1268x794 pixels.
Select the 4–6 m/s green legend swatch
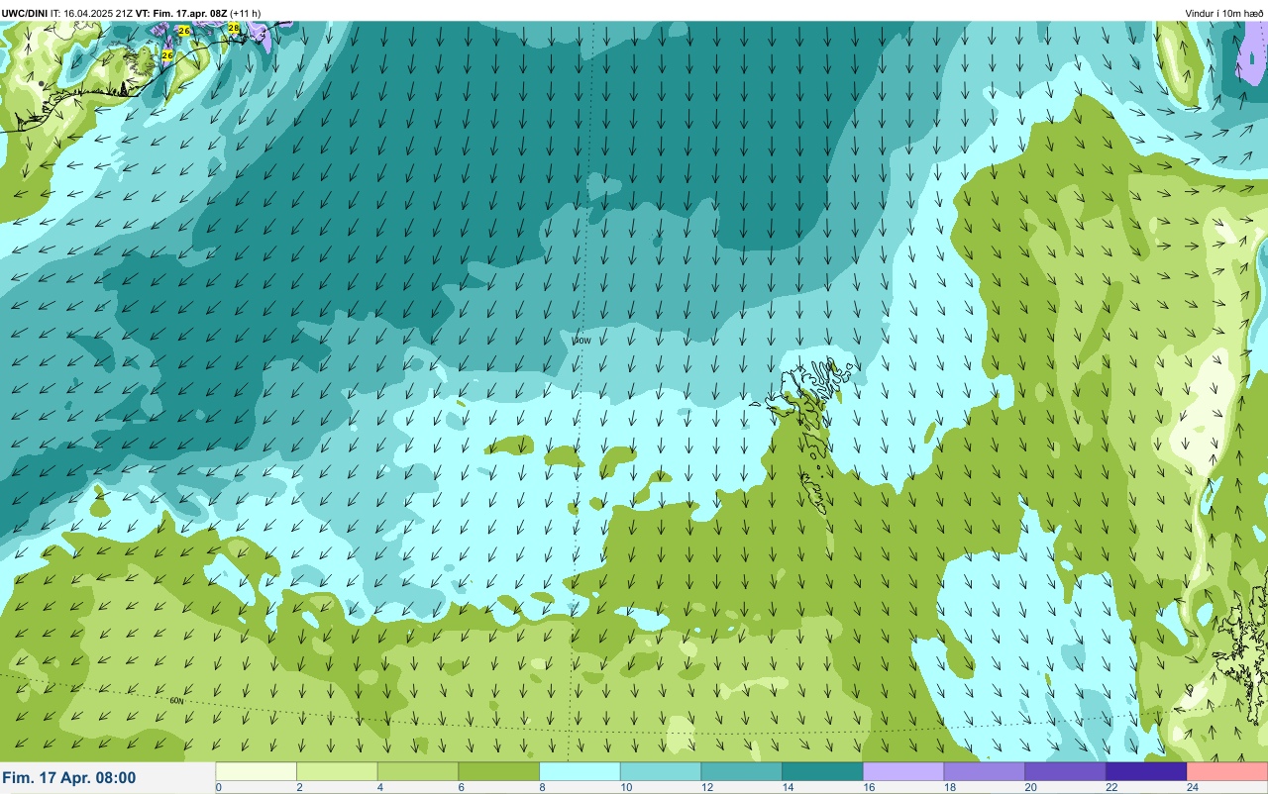click(418, 771)
